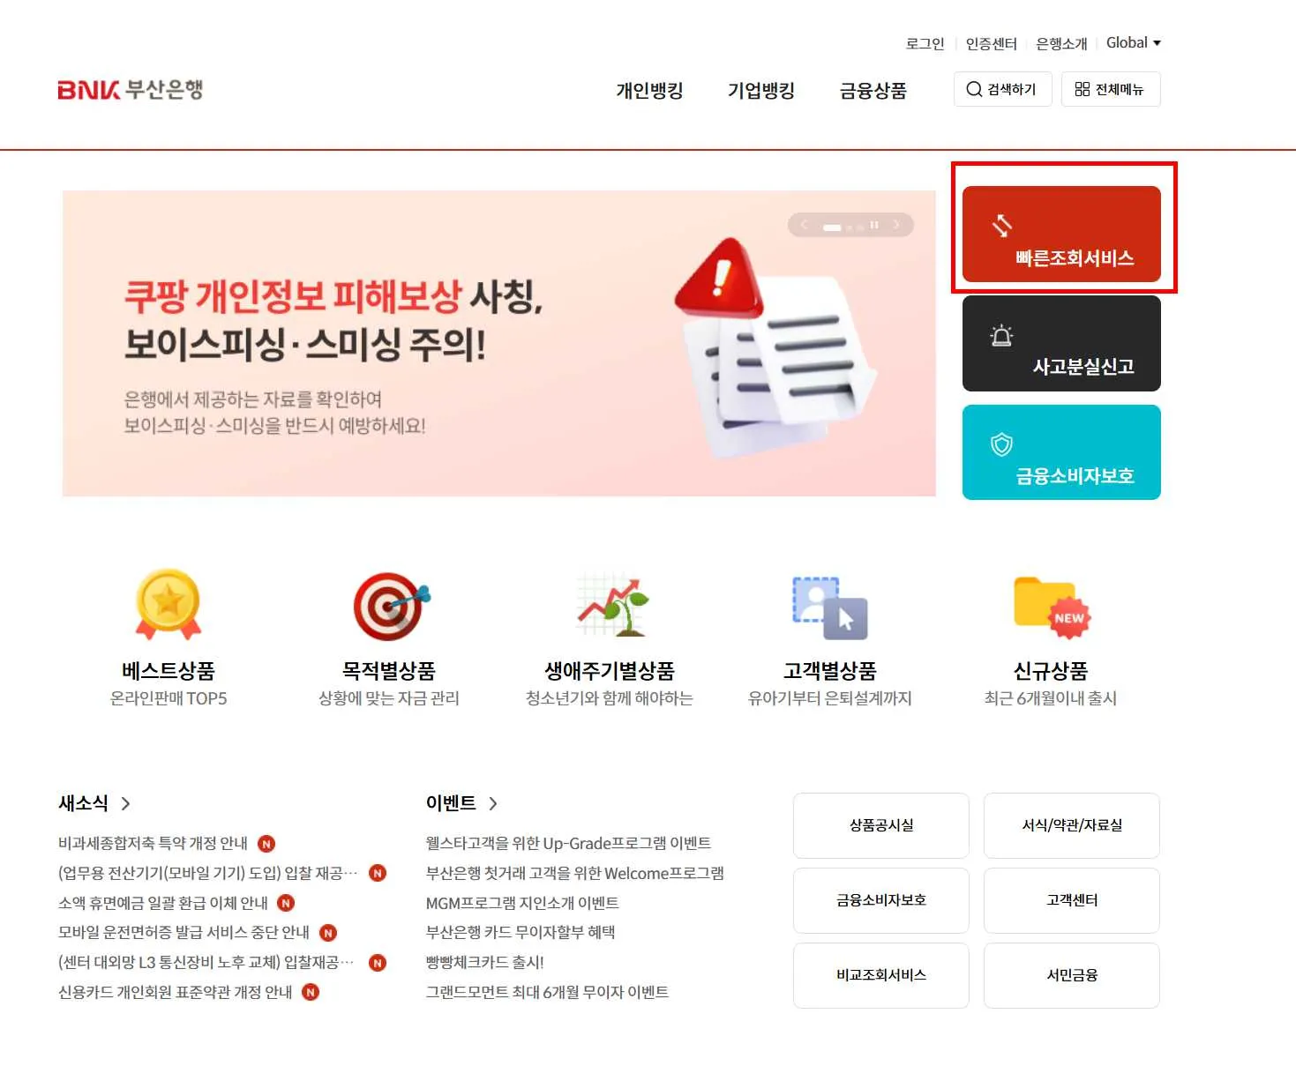Click the 생애주기별상품 growth chart icon
This screenshot has width=1296, height=1066.
pyautogui.click(x=612, y=605)
